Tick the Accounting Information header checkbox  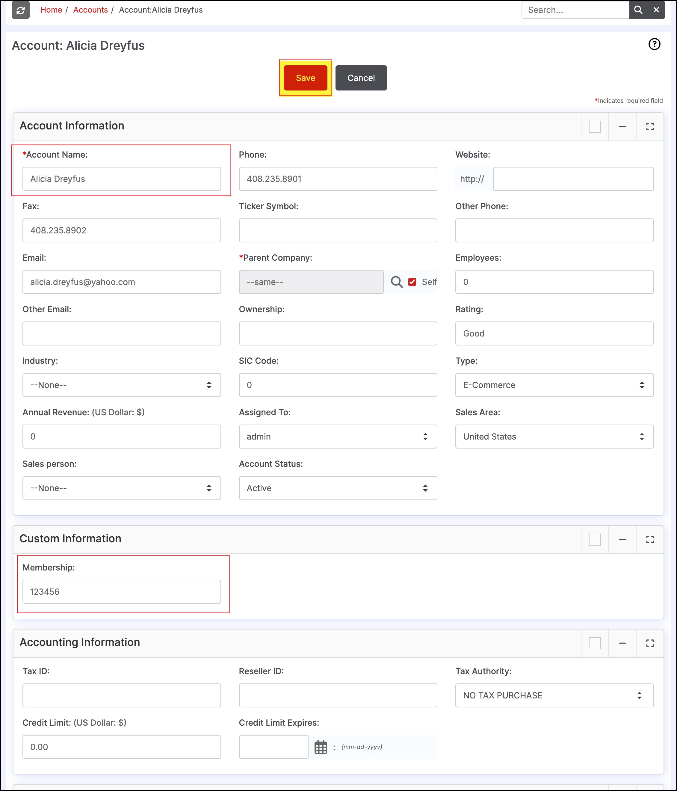[x=595, y=643]
